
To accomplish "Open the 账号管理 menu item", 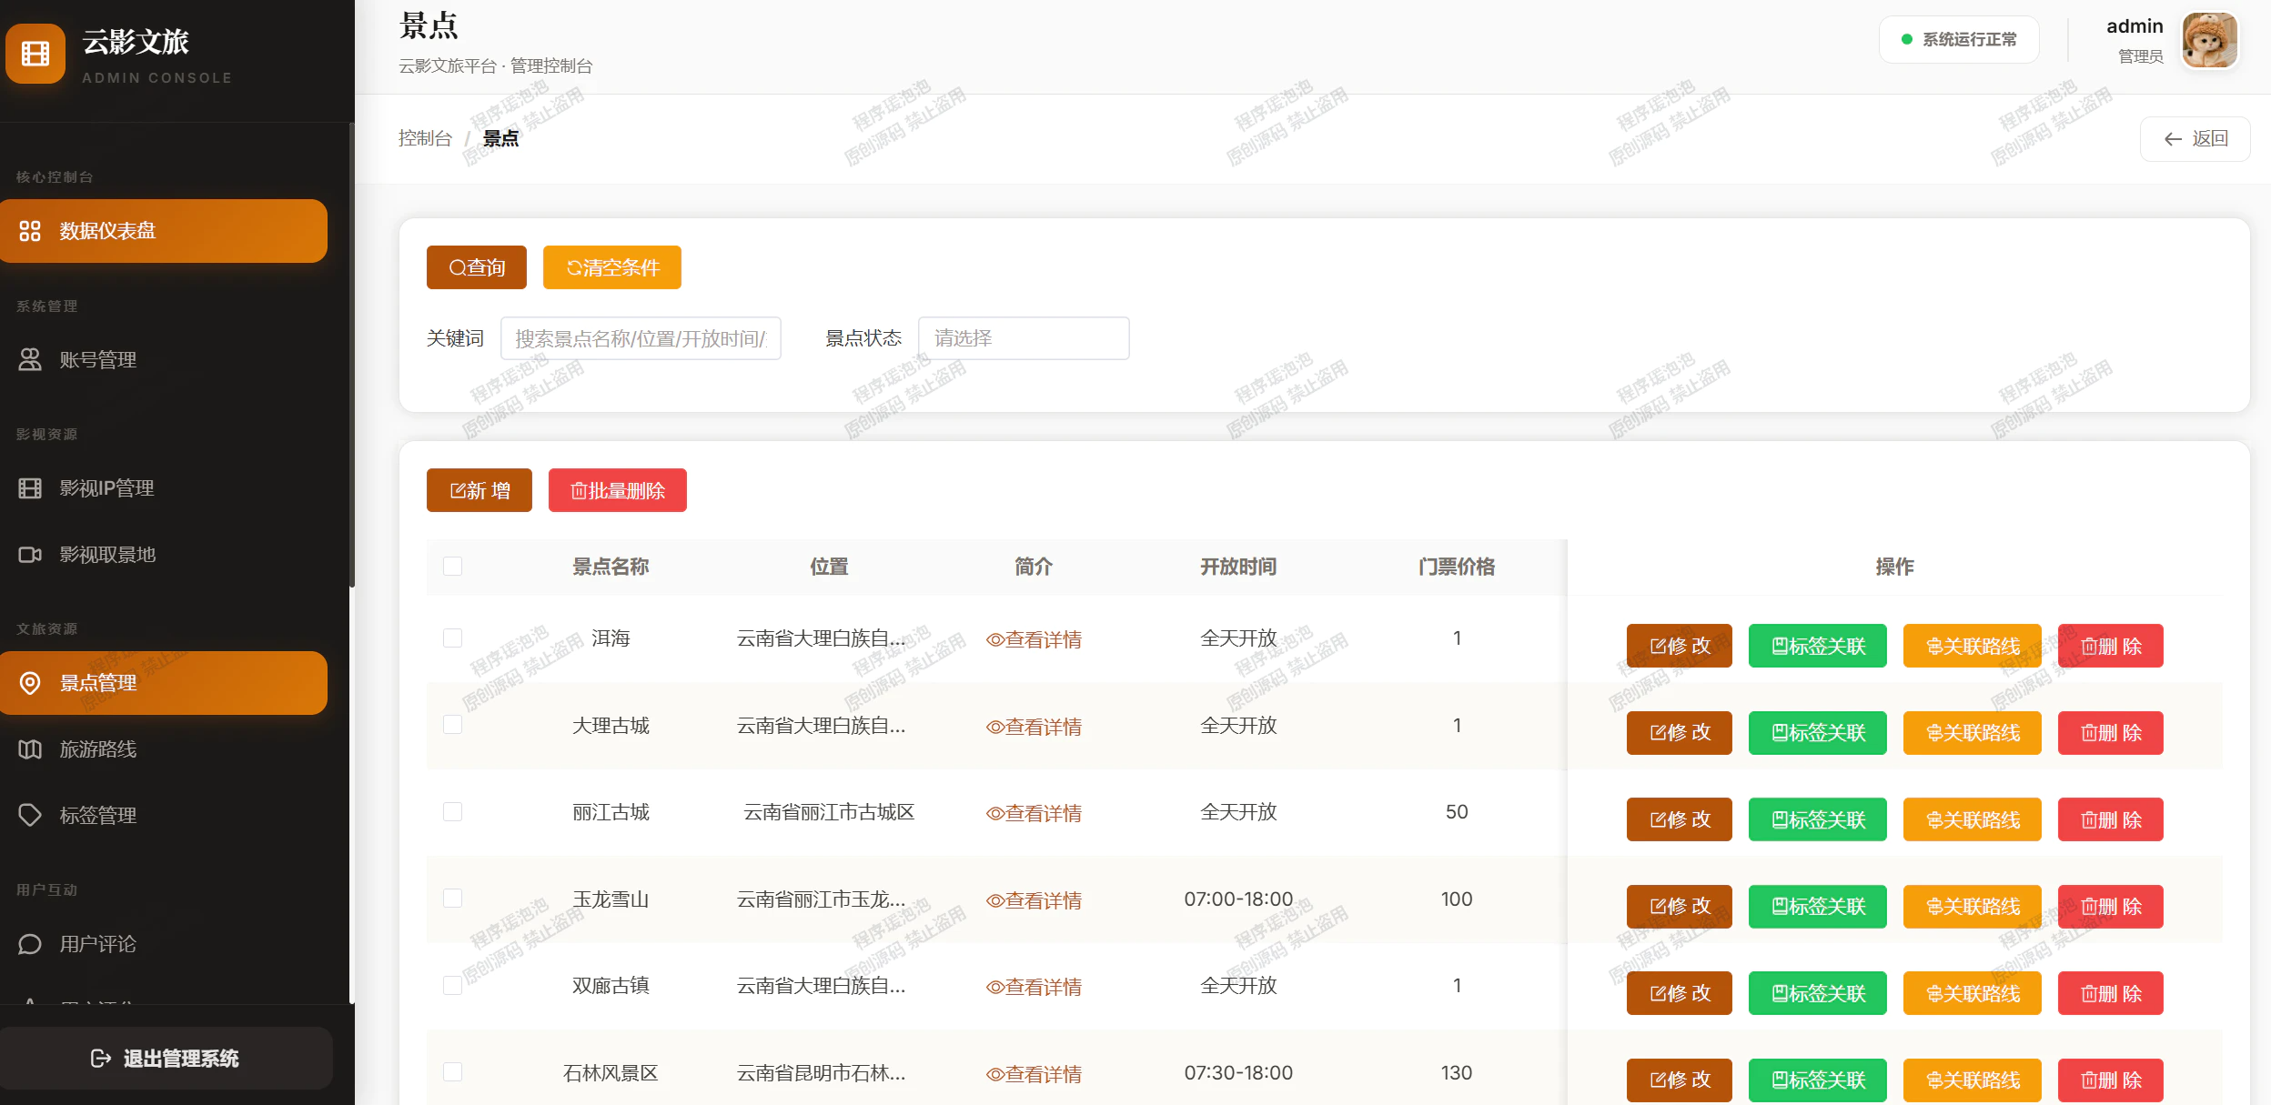I will [x=164, y=360].
